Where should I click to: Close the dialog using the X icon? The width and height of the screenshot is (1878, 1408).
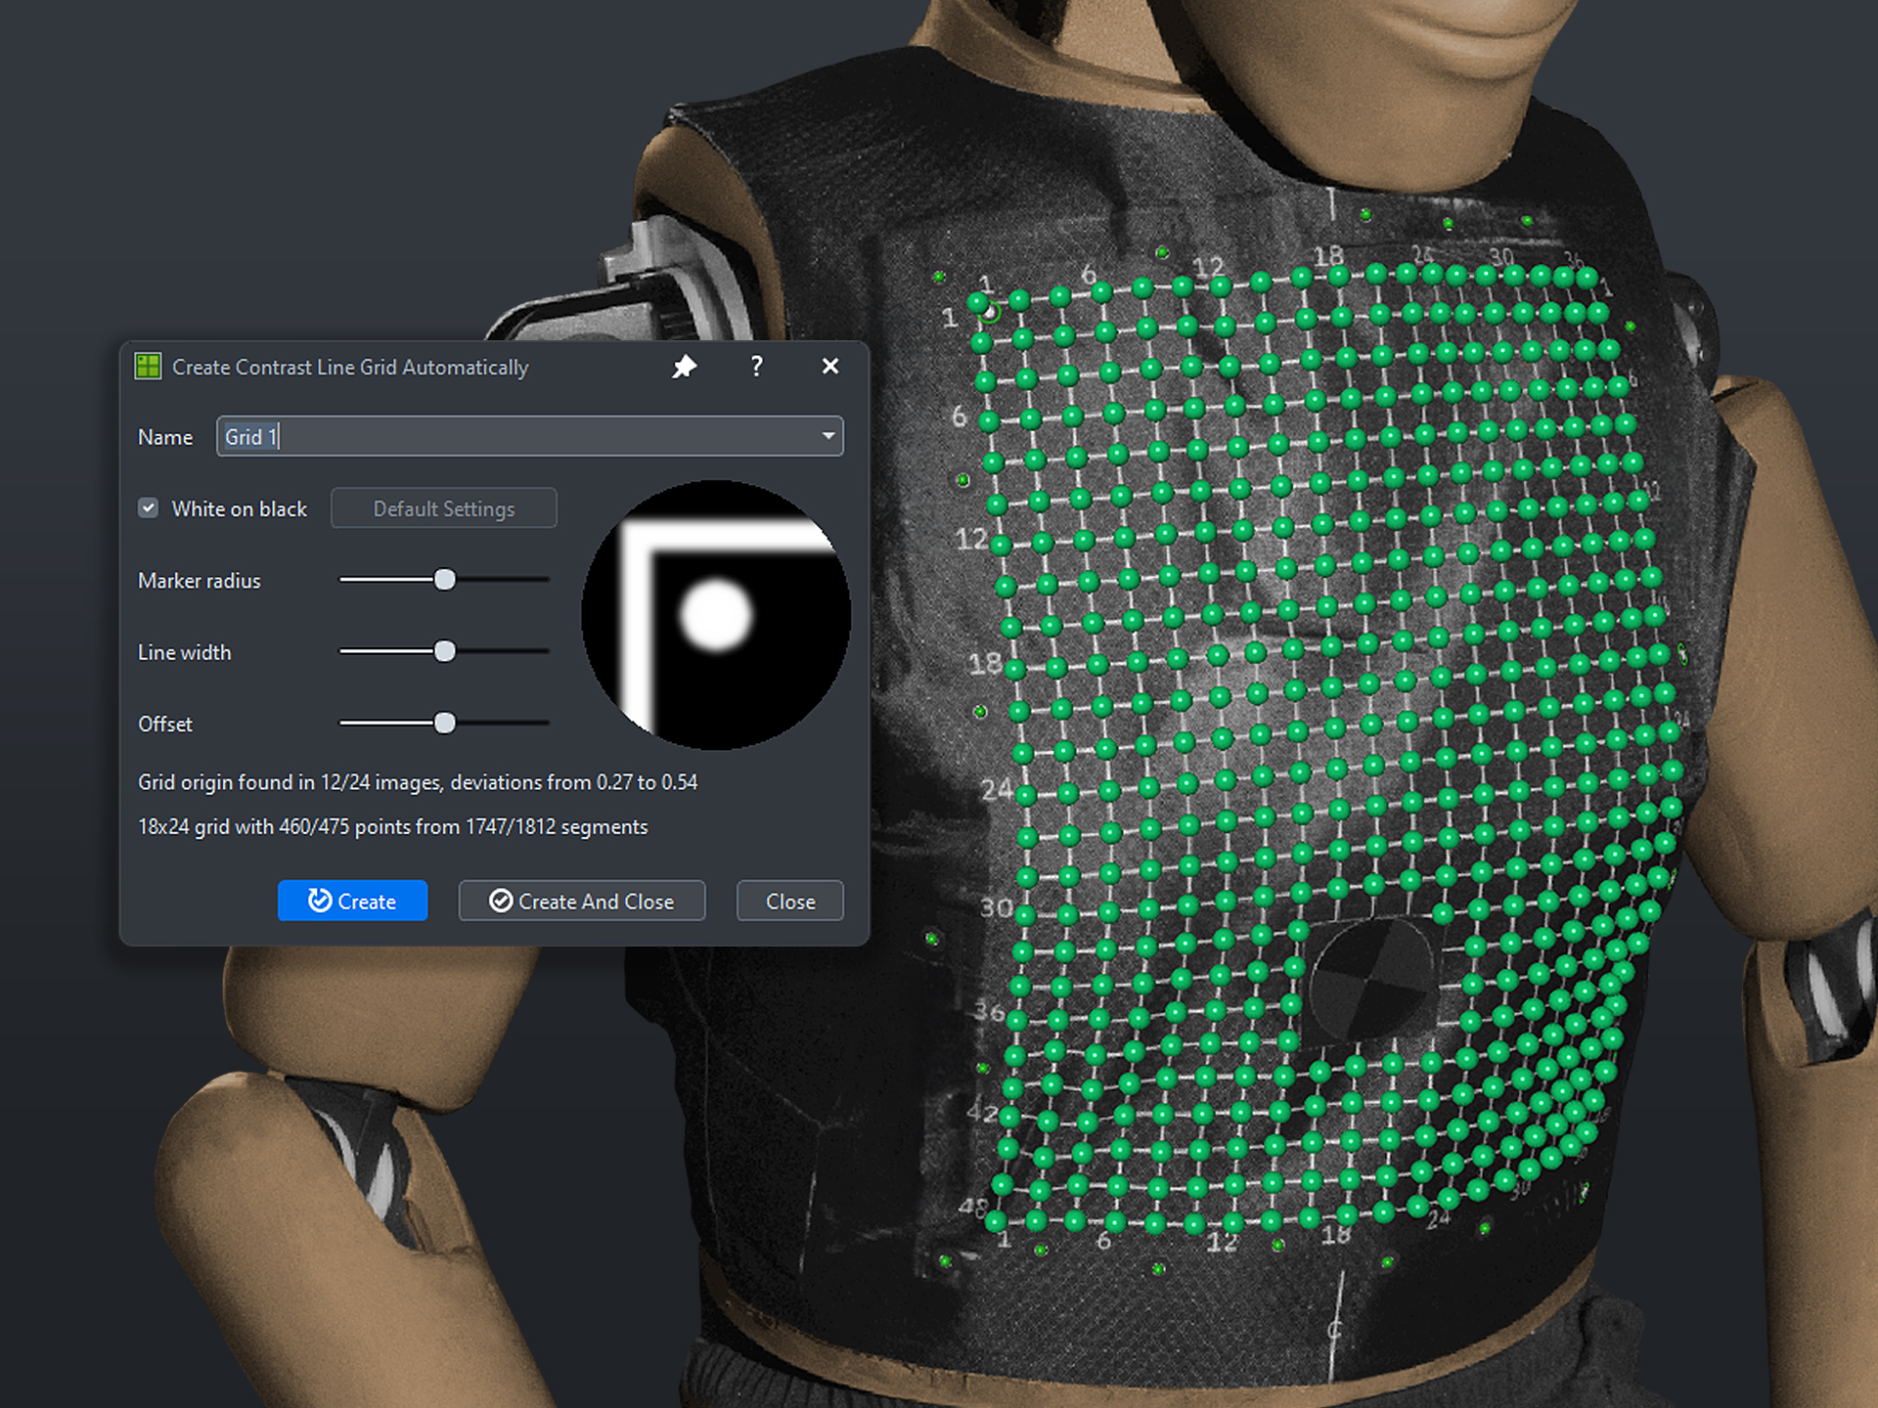coord(829,366)
